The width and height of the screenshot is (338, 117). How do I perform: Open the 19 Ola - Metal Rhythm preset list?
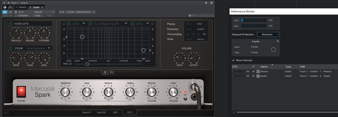coord(81,12)
